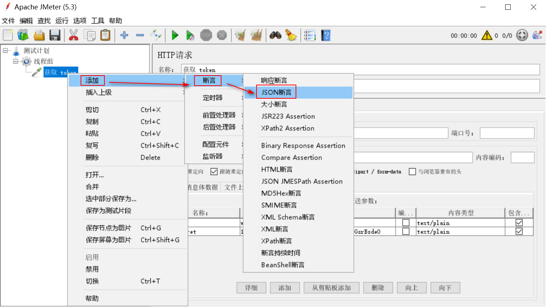
Task: Click the grey Shutdown test icon
Action: [x=222, y=35]
